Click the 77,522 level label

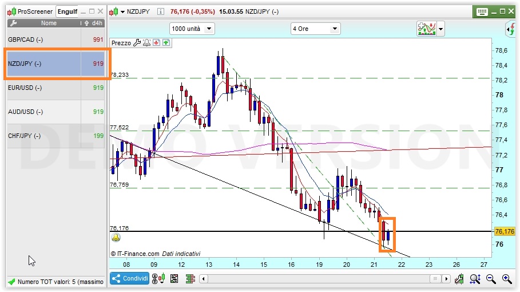click(x=120, y=128)
